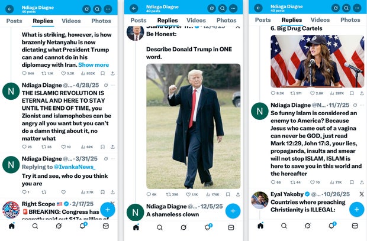Viewport: 367px width, 241px height.
Task: Expand post text with Show more
Action: tap(94, 65)
